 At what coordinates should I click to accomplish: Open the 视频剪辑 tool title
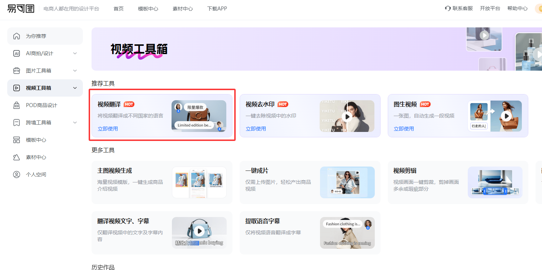405,171
